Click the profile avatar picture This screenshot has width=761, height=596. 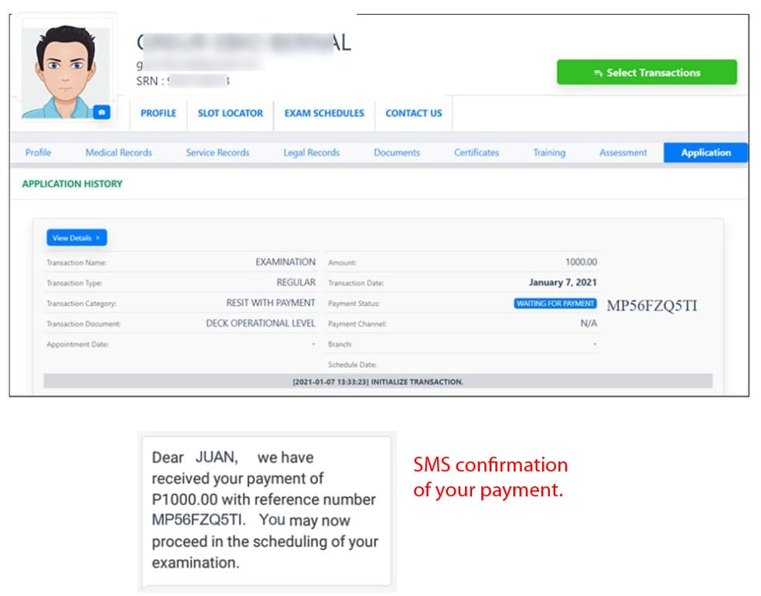pyautogui.click(x=65, y=71)
